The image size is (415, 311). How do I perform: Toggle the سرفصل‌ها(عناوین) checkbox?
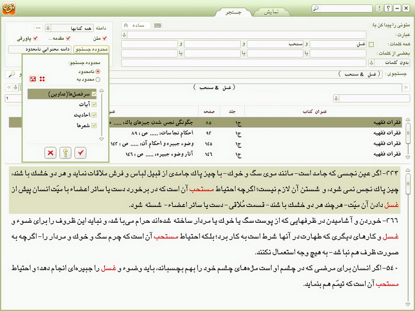pos(94,94)
